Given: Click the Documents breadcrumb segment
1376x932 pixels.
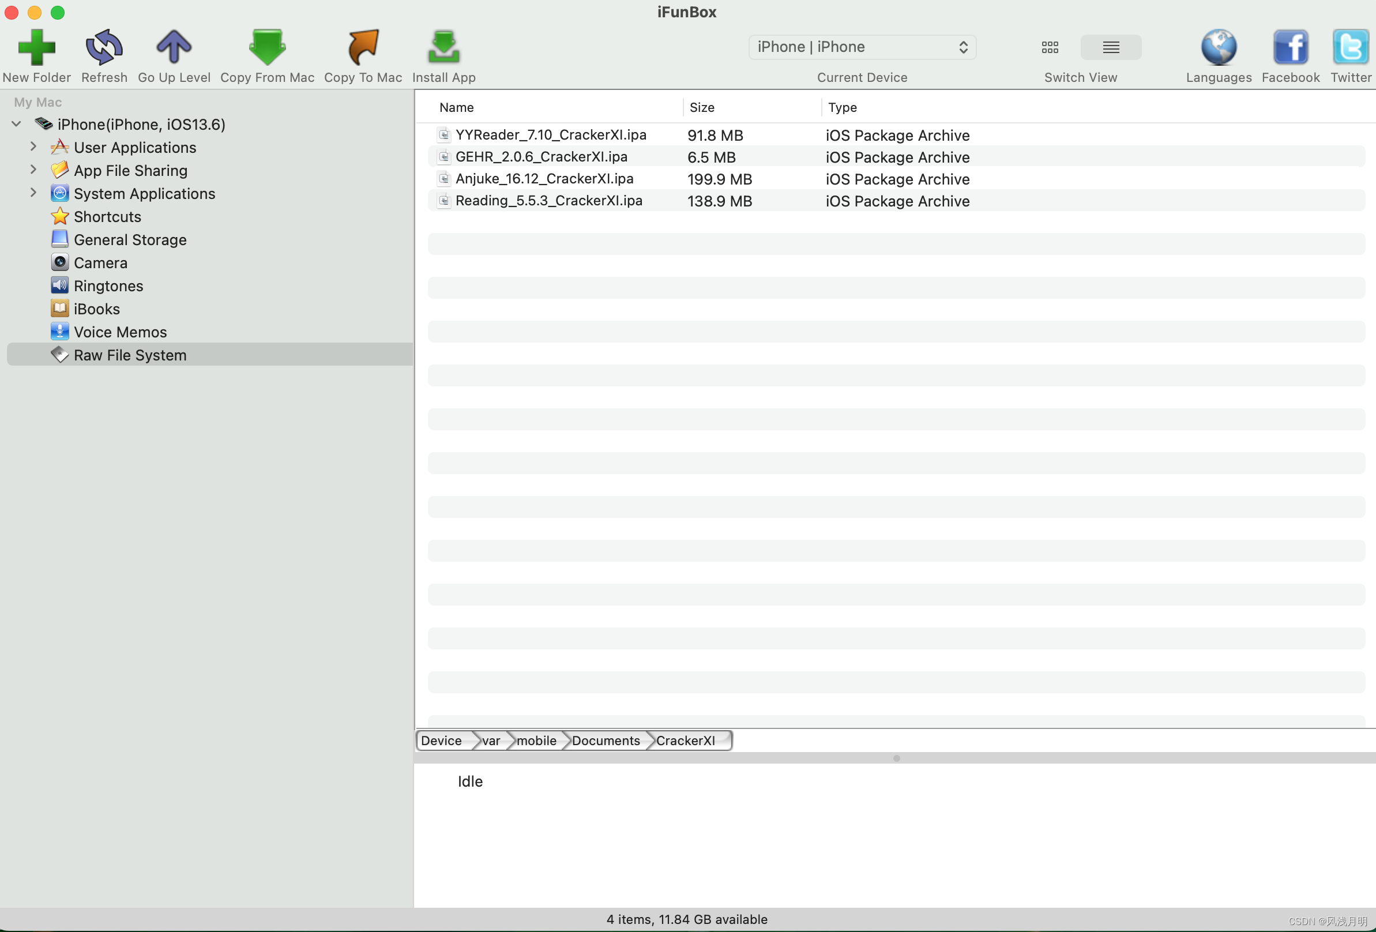Looking at the screenshot, I should pyautogui.click(x=606, y=741).
